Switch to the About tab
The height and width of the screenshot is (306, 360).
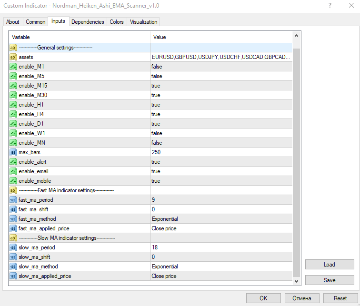pyautogui.click(x=13, y=22)
